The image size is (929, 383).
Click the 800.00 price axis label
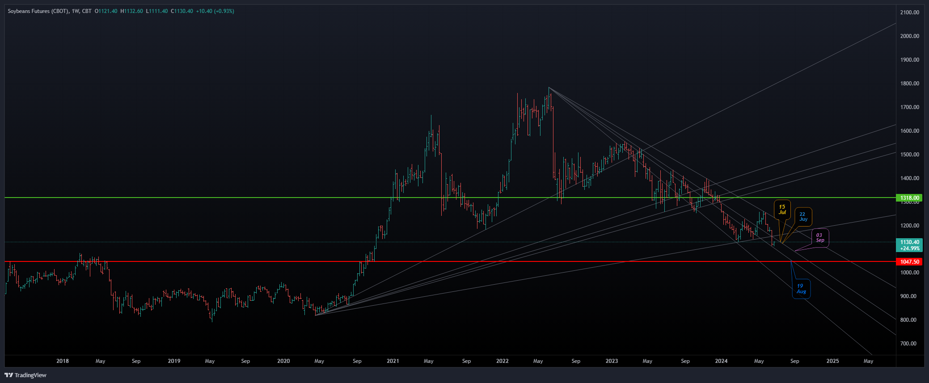[909, 320]
